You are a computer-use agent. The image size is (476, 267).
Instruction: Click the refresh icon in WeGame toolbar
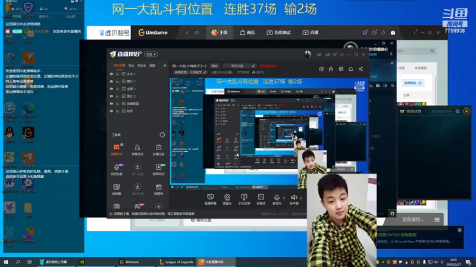[197, 33]
